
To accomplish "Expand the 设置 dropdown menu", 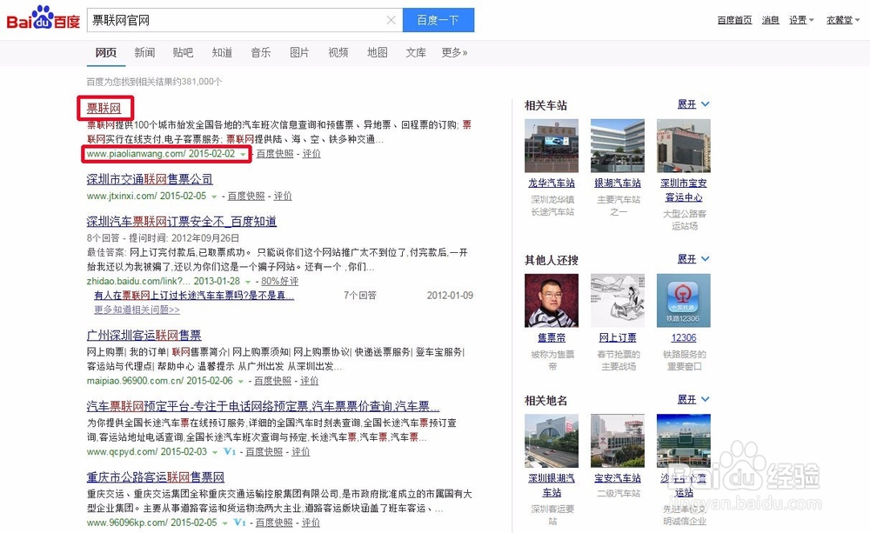I will click(x=801, y=20).
